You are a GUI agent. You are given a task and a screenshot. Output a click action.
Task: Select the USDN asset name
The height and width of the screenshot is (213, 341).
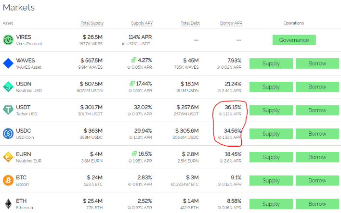[24, 84]
